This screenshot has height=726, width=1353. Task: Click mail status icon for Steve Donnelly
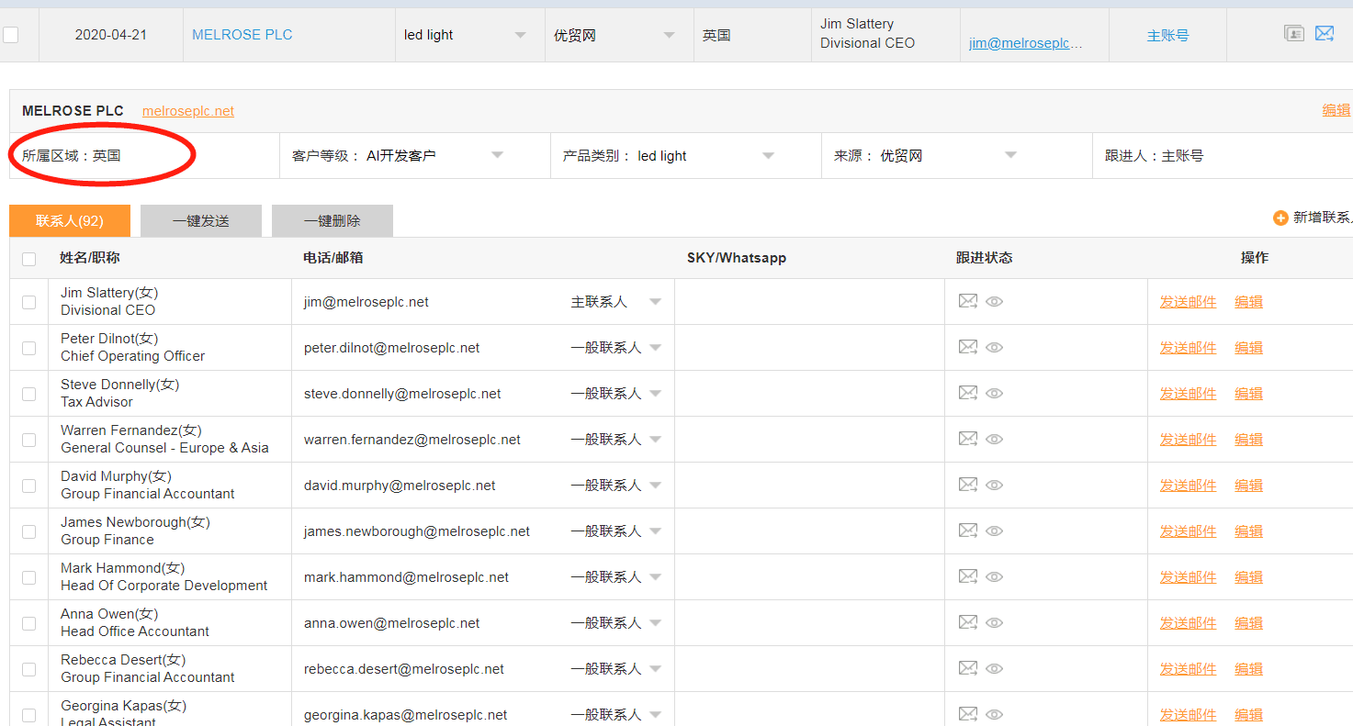(968, 393)
